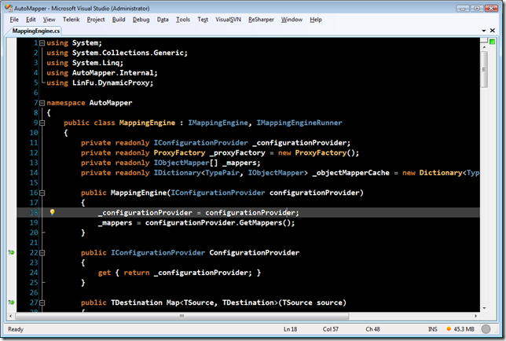This screenshot has width=506, height=341.
Task: Click GetMappers() call on line 19
Action: 264,222
